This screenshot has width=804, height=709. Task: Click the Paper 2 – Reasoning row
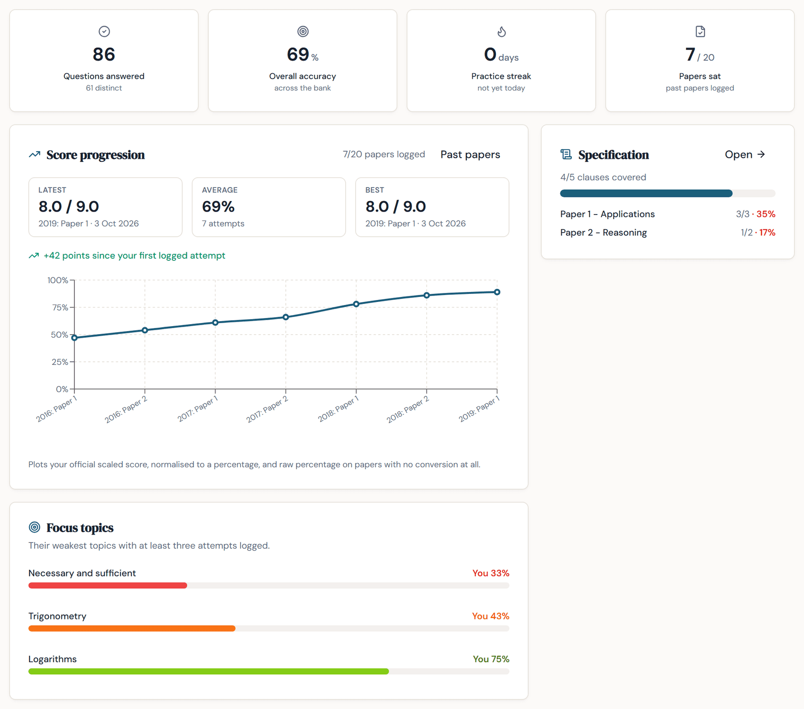point(668,233)
